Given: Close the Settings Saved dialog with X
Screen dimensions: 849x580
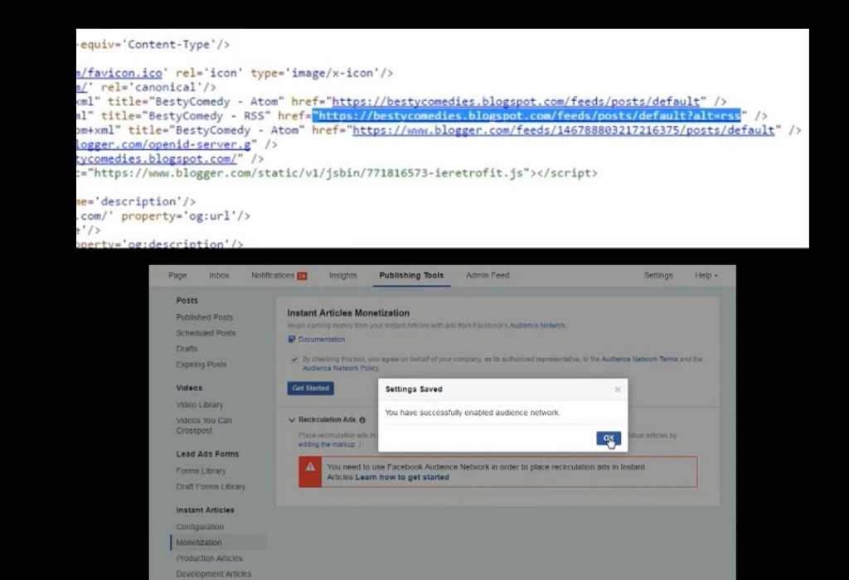Looking at the screenshot, I should point(617,389).
